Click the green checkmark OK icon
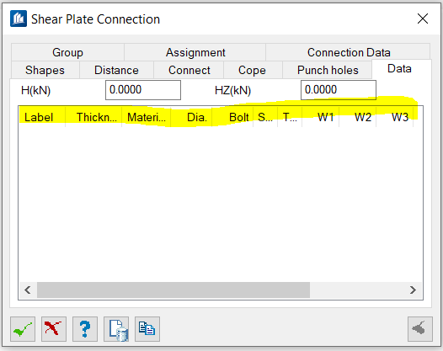443x351 pixels. point(23,329)
